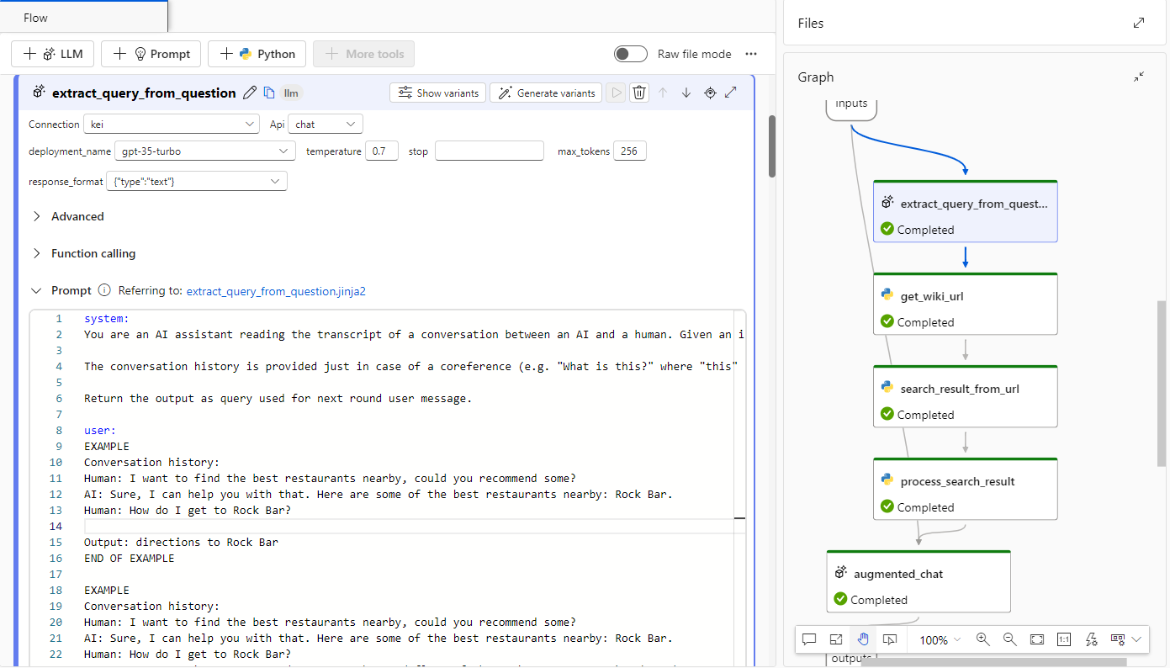Zoom in on the graph
Viewport: 1170px width, 668px height.
pyautogui.click(x=983, y=639)
